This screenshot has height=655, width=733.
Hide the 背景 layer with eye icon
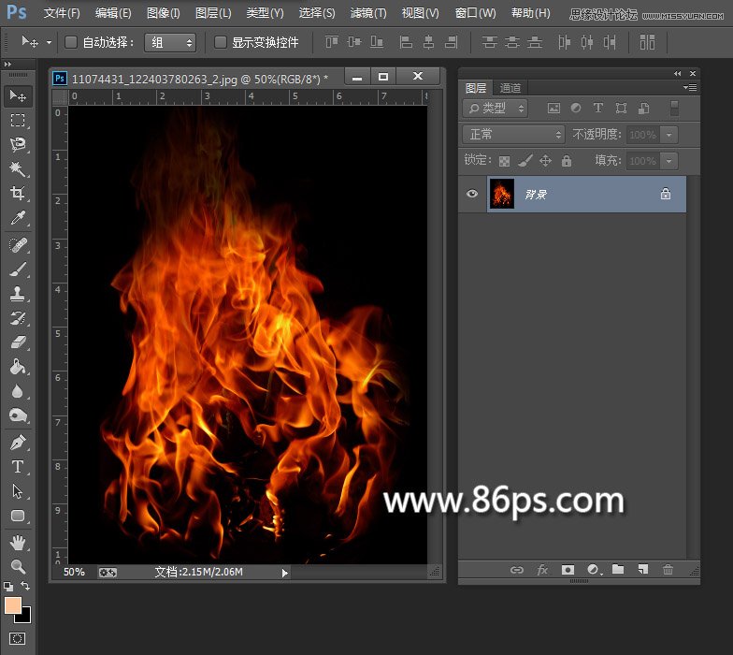tap(472, 194)
